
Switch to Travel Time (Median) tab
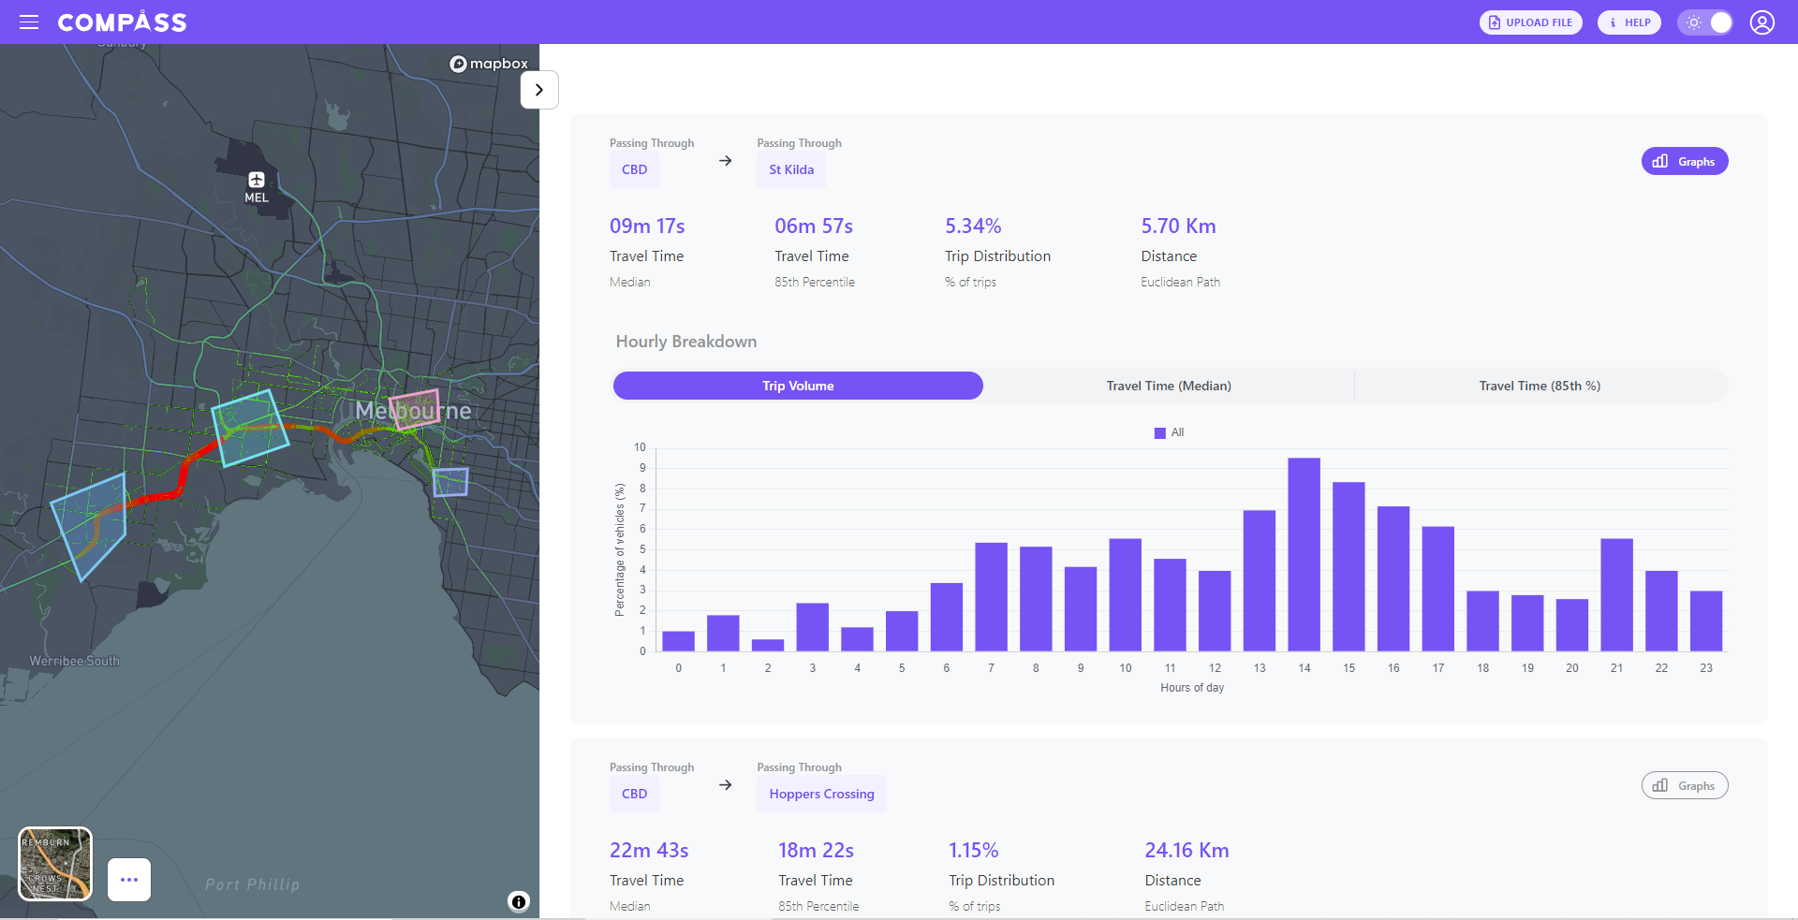pos(1169,386)
